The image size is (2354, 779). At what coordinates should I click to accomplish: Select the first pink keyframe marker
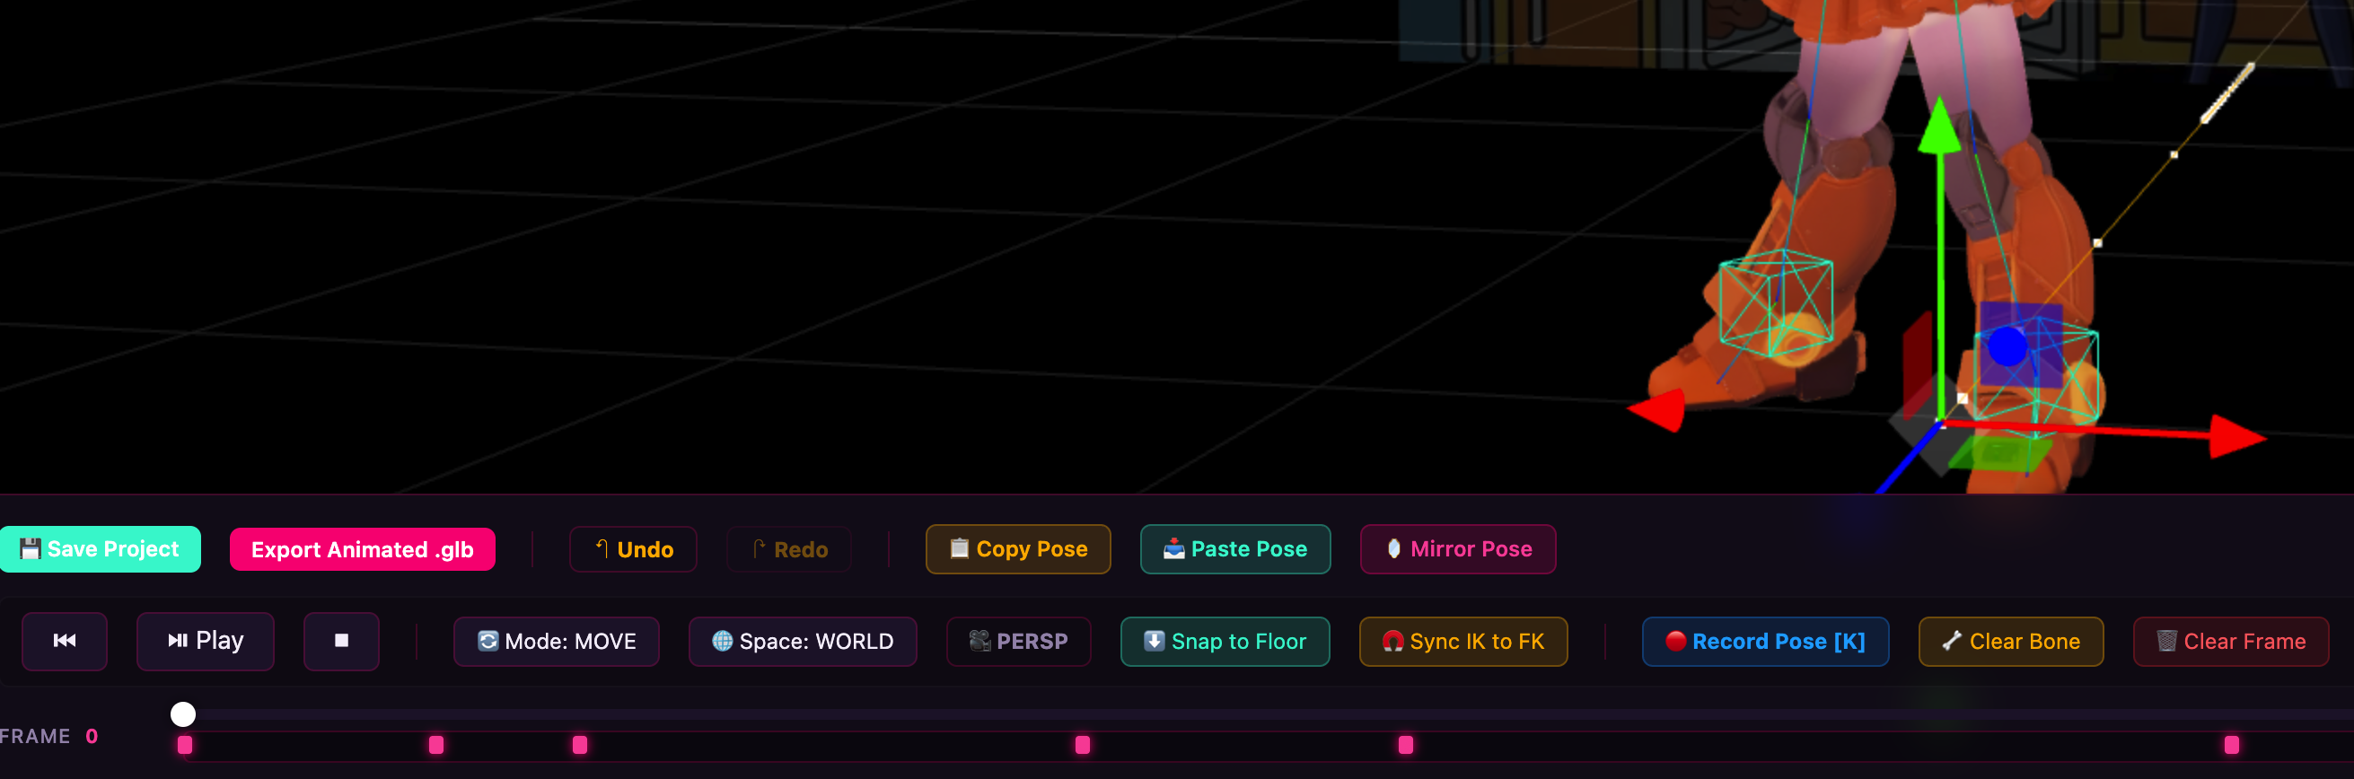pos(186,745)
